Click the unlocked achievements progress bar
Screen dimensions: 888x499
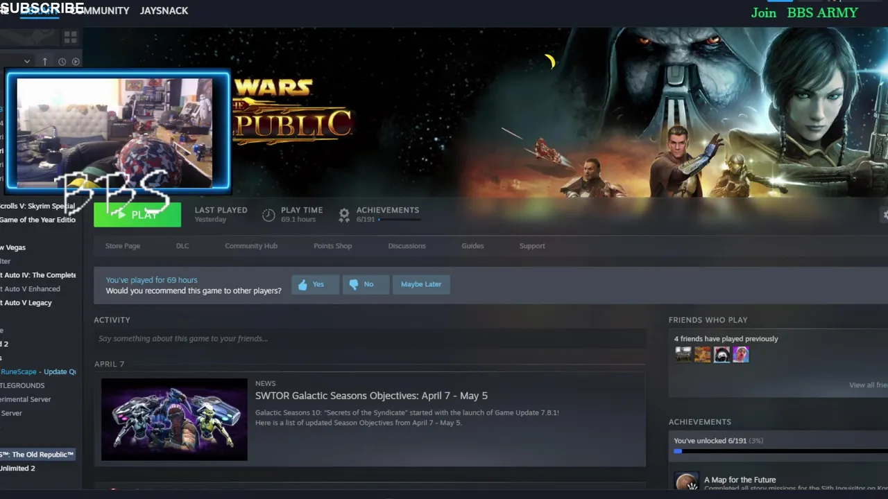click(781, 451)
